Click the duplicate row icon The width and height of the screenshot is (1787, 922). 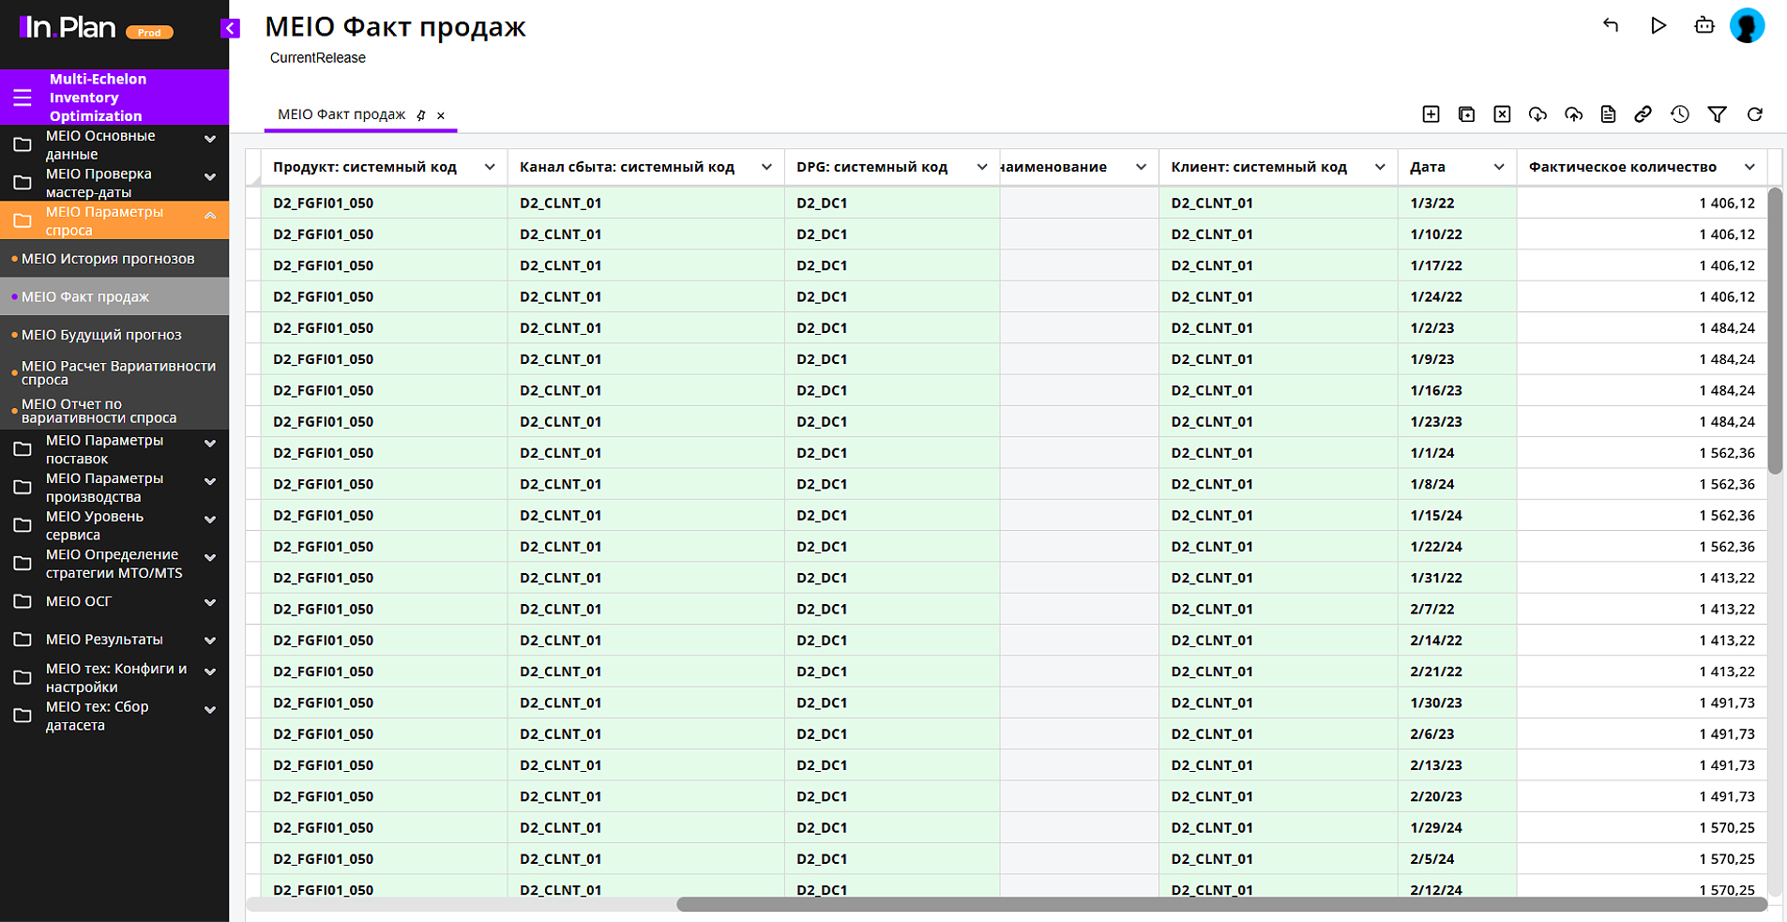1466,114
